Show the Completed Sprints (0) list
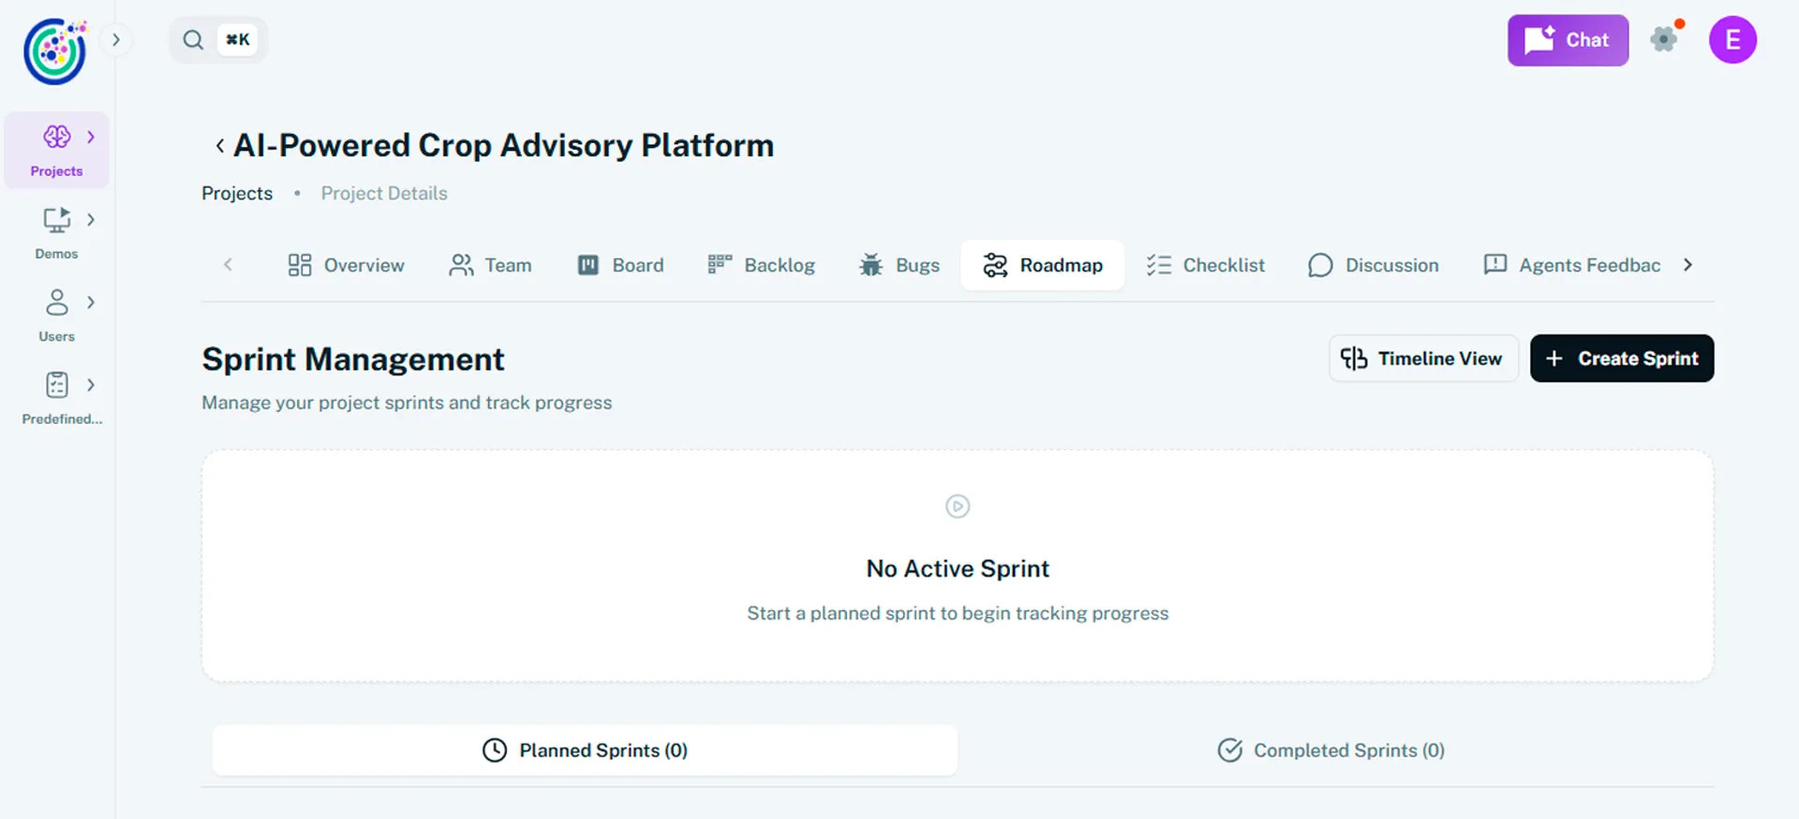 [1331, 751]
